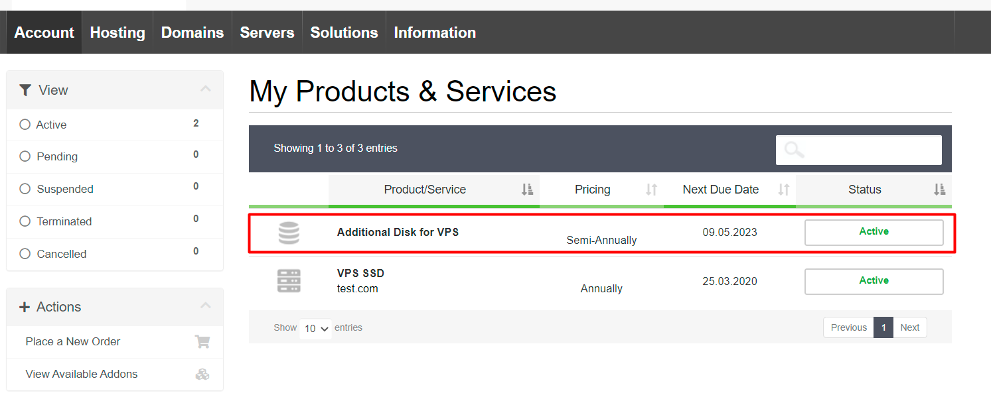
Task: Click Active status button for VPS SSD
Action: [874, 281]
